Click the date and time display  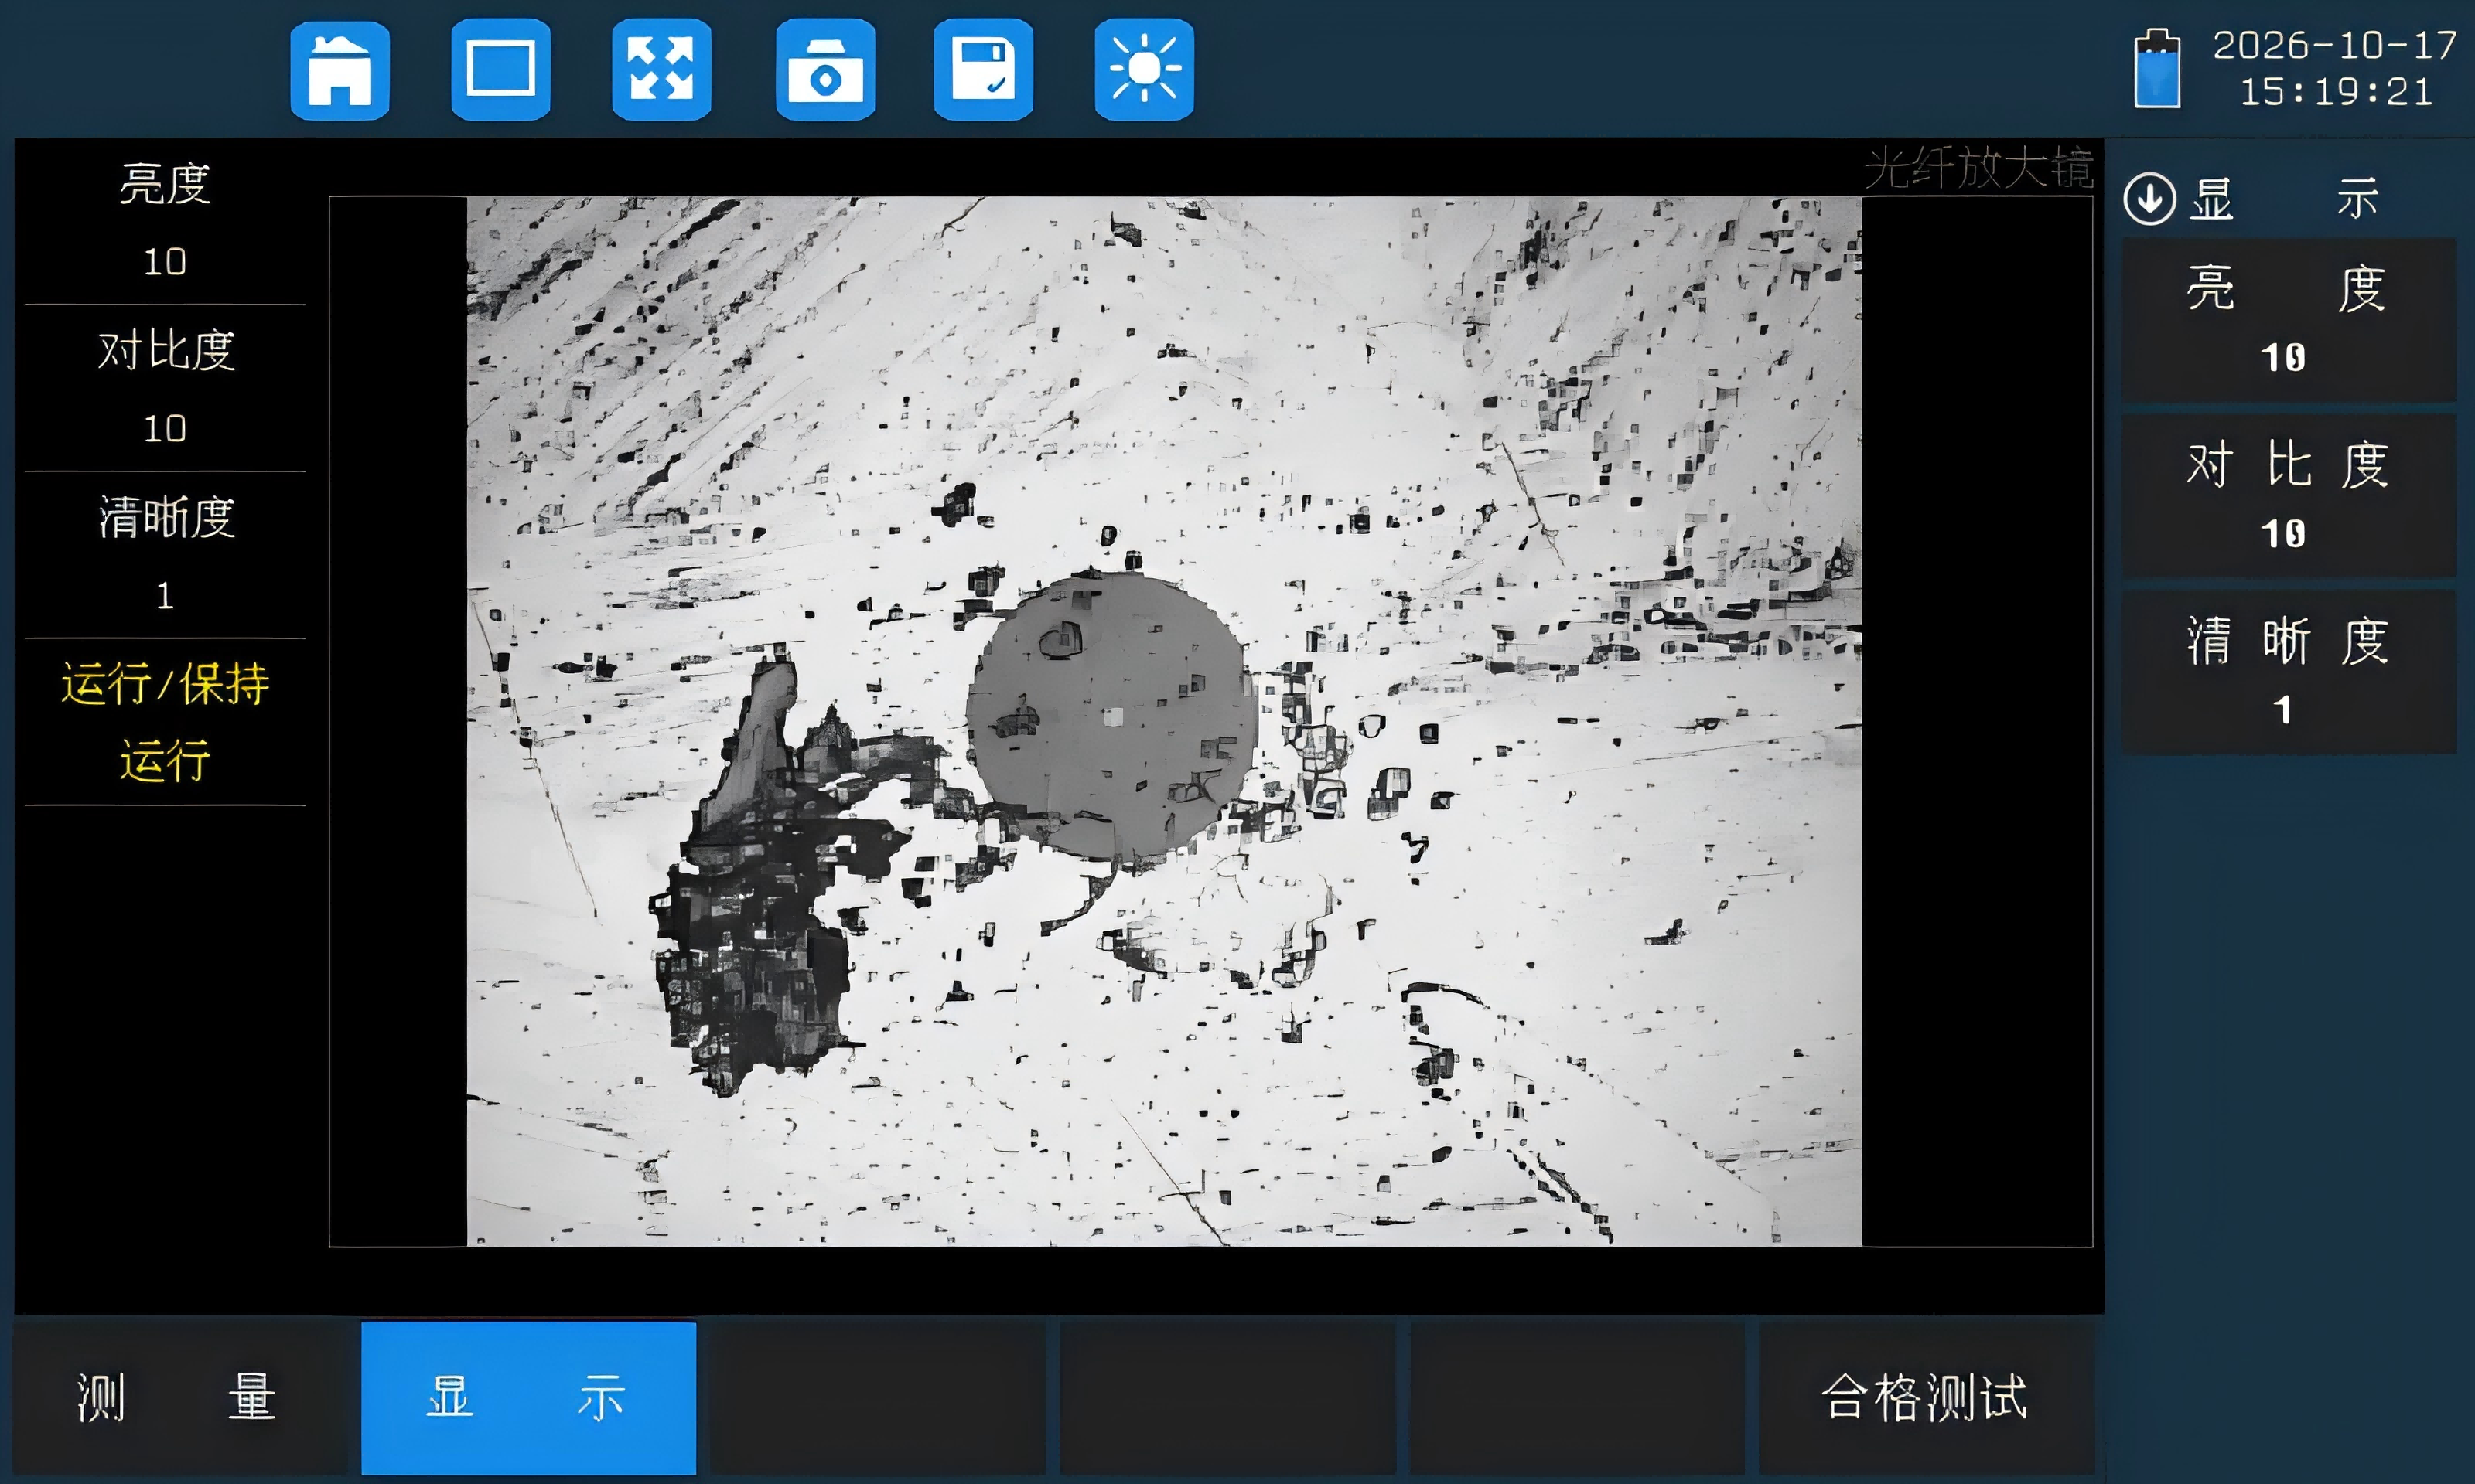click(2334, 68)
